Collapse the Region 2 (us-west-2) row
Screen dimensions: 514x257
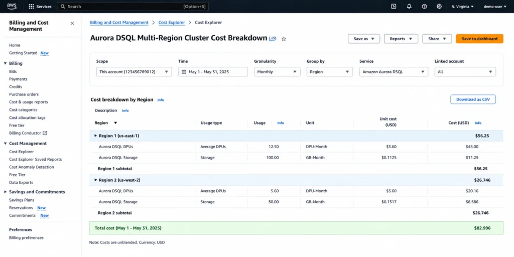tap(96, 180)
